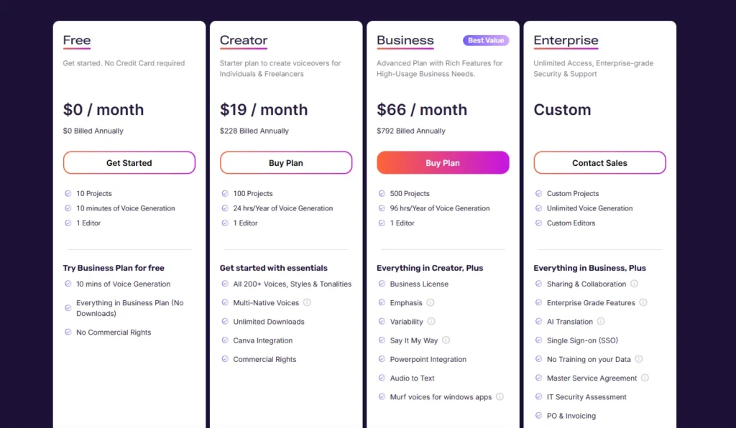Click the Best Value badge
736x428 pixels.
486,40
